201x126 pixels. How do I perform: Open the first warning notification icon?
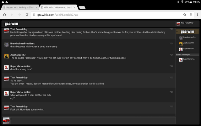point(3,2)
